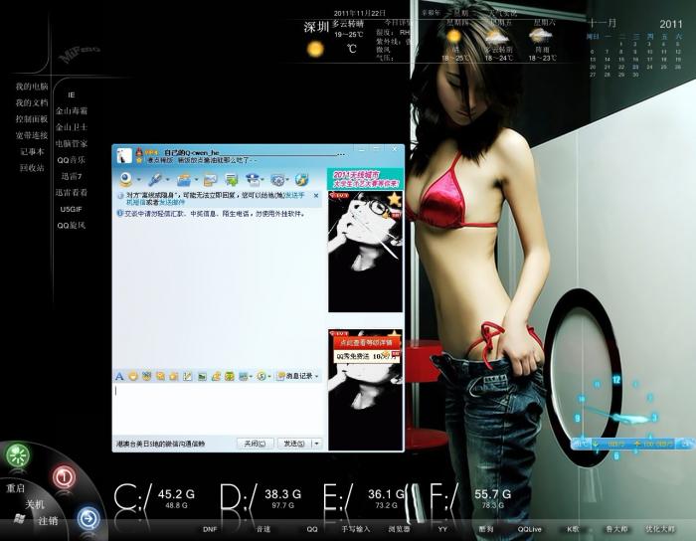This screenshot has width=696, height=541.
Task: Click the 关闭(C) button
Action: coord(255,444)
